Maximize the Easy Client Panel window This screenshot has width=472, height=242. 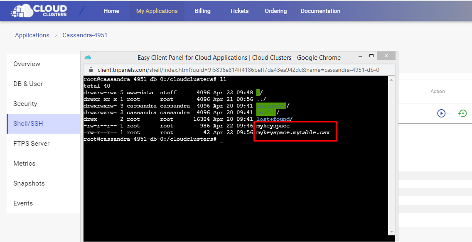point(371,56)
